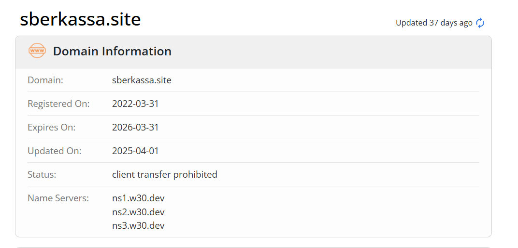Click the refresh icon beside Updated 37 days ago
The image size is (518, 248).
point(480,23)
